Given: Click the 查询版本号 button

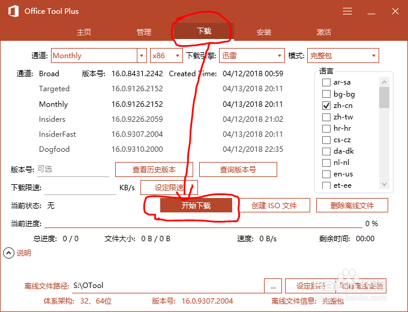Looking at the screenshot, I should (x=238, y=169).
